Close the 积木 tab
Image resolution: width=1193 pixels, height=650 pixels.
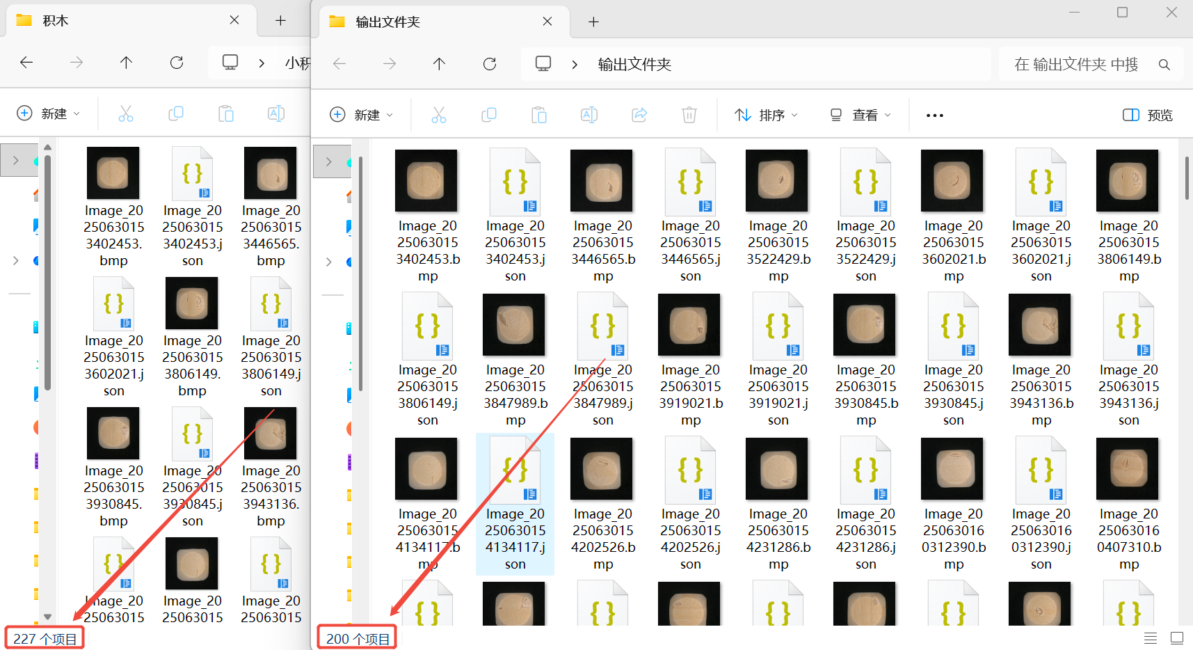coord(234,20)
